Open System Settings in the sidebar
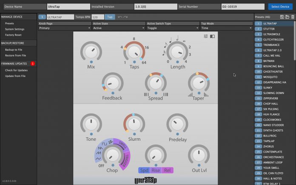This screenshot has height=185, width=296. click(x=14, y=29)
